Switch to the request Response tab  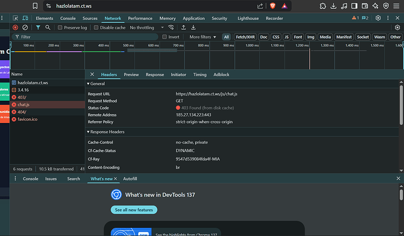pos(155,75)
